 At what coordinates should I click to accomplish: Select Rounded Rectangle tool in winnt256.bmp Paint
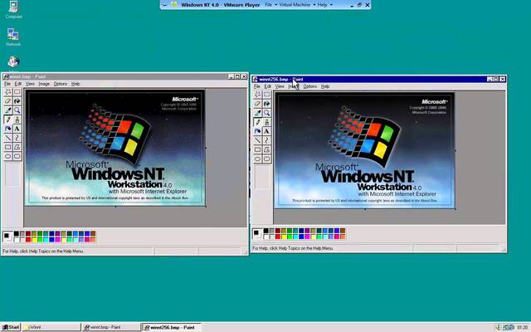(267, 159)
